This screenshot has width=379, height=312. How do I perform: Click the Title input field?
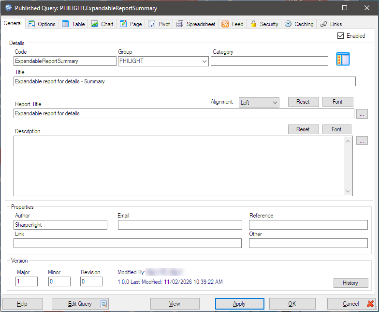185,81
